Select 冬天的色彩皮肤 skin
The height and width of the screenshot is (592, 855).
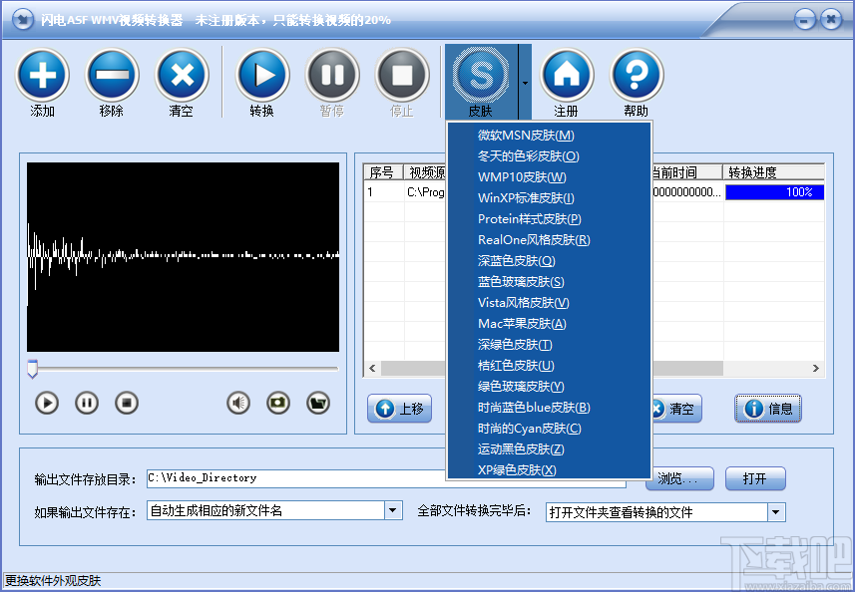coord(549,156)
